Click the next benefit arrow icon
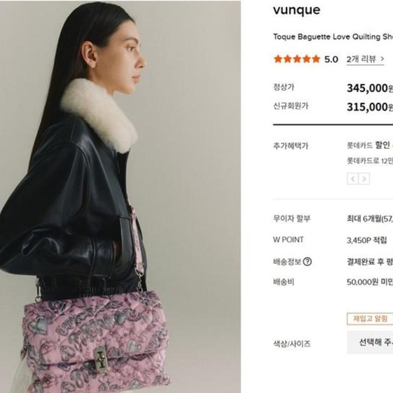The image size is (393, 393). click(x=364, y=179)
